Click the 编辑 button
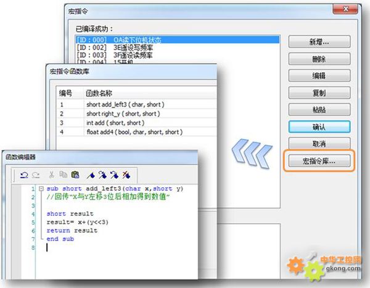Image resolution: width=370 pixels, height=288 pixels. pyautogui.click(x=319, y=76)
